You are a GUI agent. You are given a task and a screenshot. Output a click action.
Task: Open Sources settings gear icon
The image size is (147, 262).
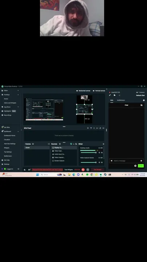60,144
